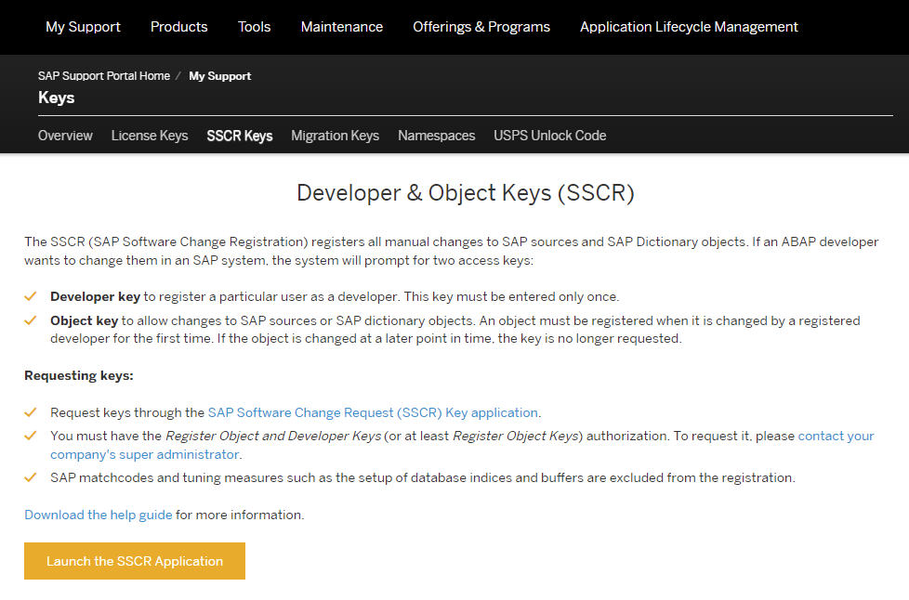Click checkmark beside You must have item

tap(31, 436)
